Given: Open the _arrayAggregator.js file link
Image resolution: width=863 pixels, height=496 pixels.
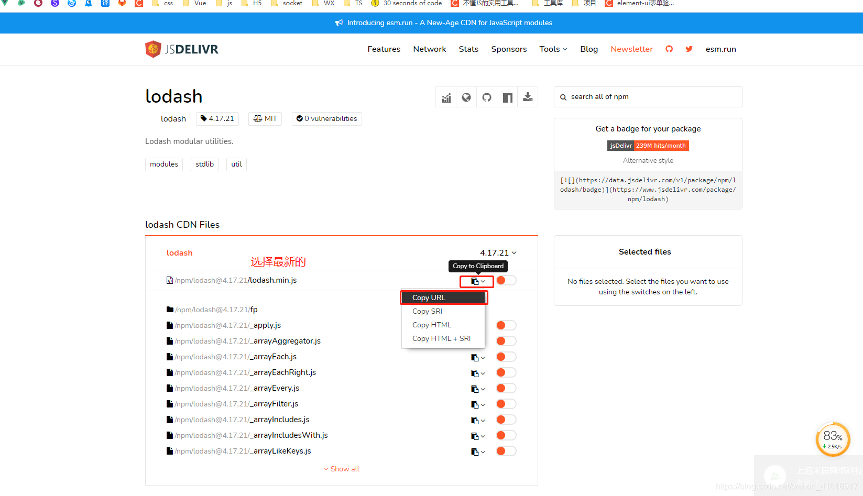Looking at the screenshot, I should (x=248, y=341).
